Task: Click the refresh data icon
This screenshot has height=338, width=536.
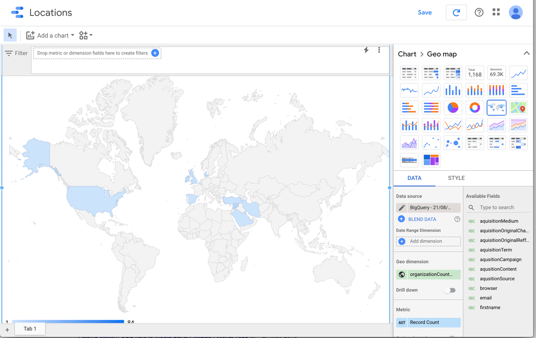Action: pyautogui.click(x=456, y=13)
